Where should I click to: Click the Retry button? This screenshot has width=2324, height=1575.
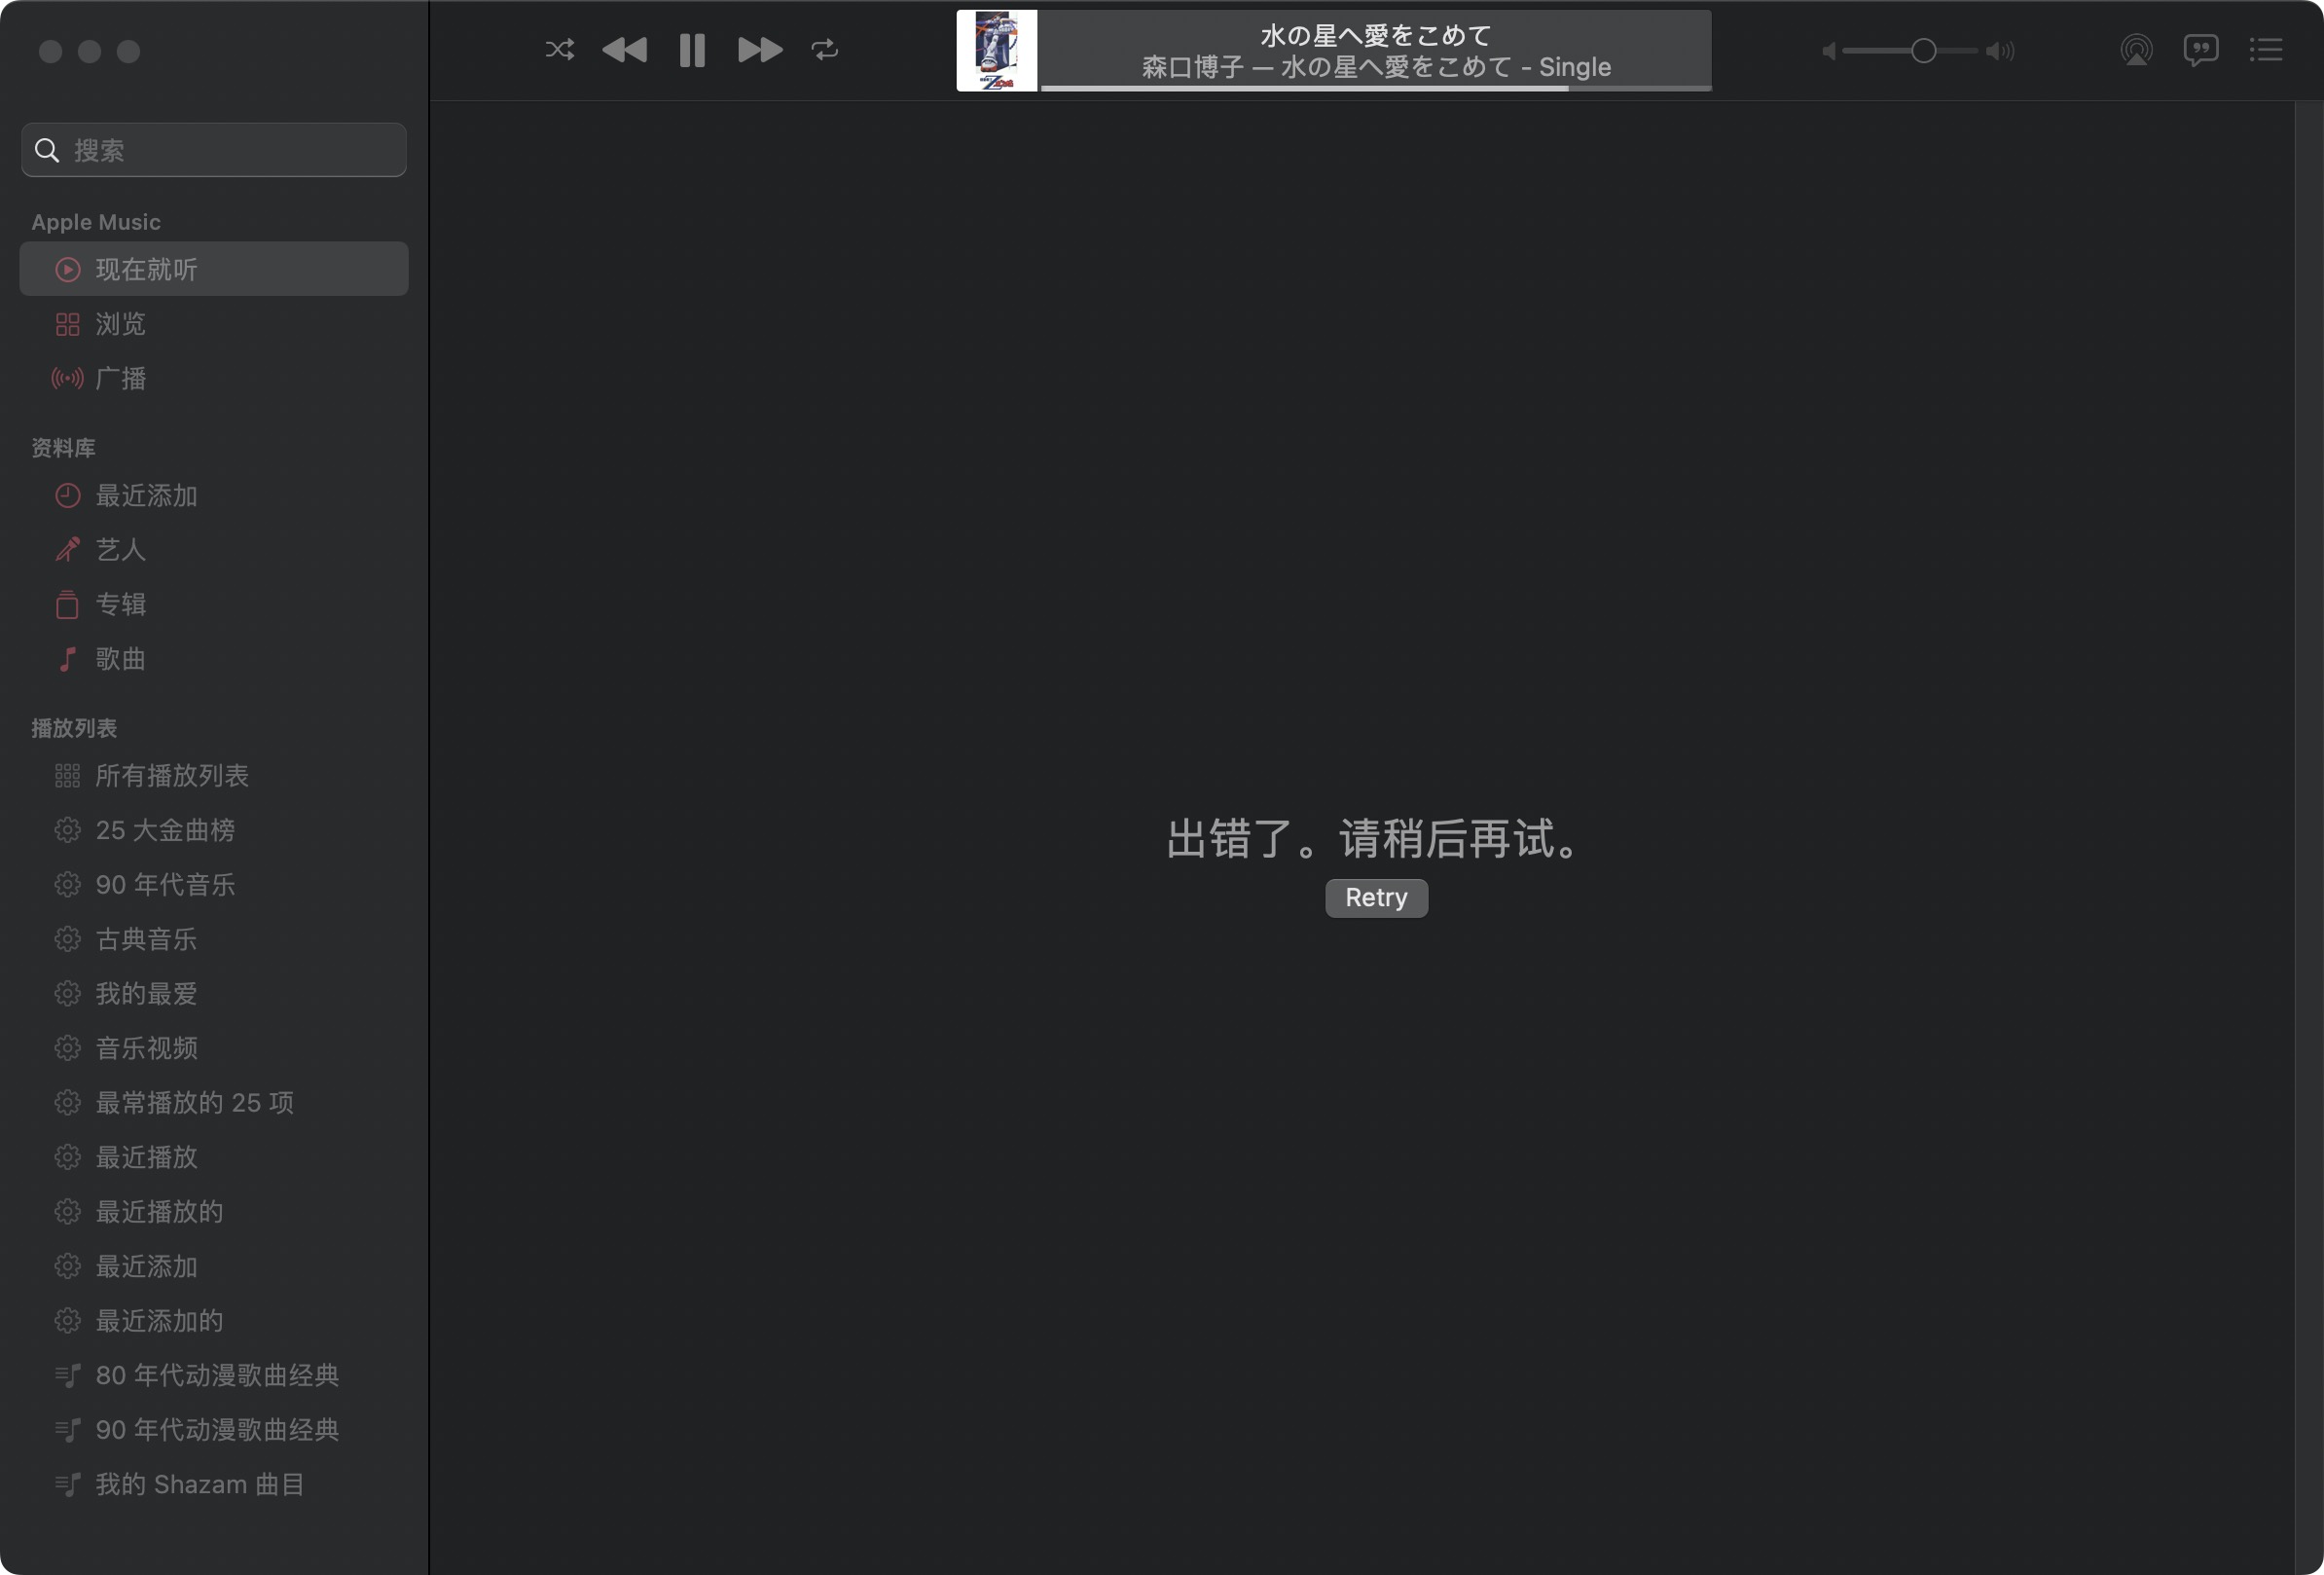point(1376,897)
